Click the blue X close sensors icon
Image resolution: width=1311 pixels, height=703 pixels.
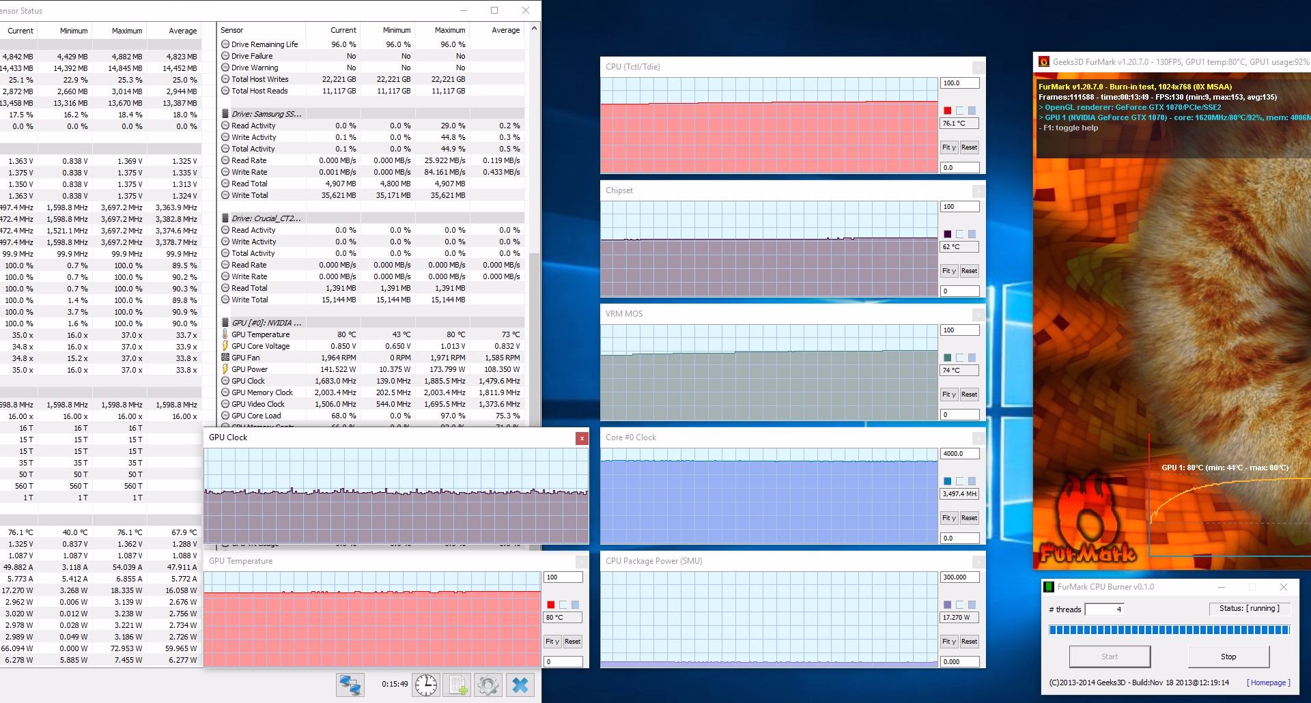point(520,685)
